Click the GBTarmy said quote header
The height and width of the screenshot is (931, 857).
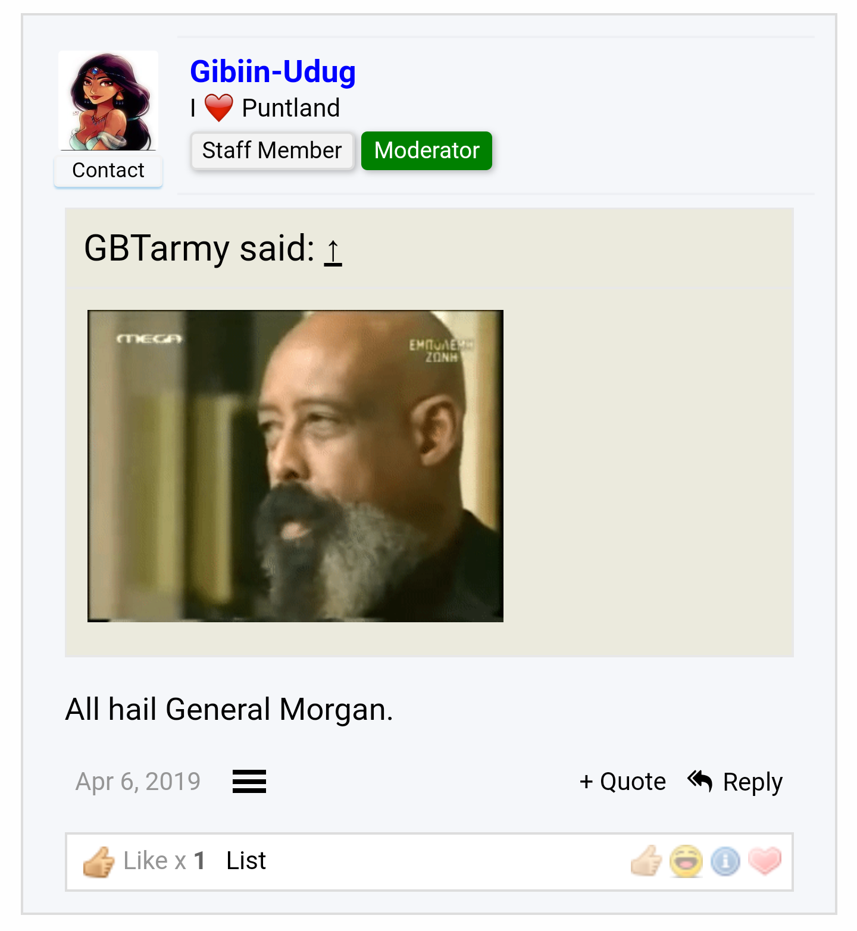point(199,248)
